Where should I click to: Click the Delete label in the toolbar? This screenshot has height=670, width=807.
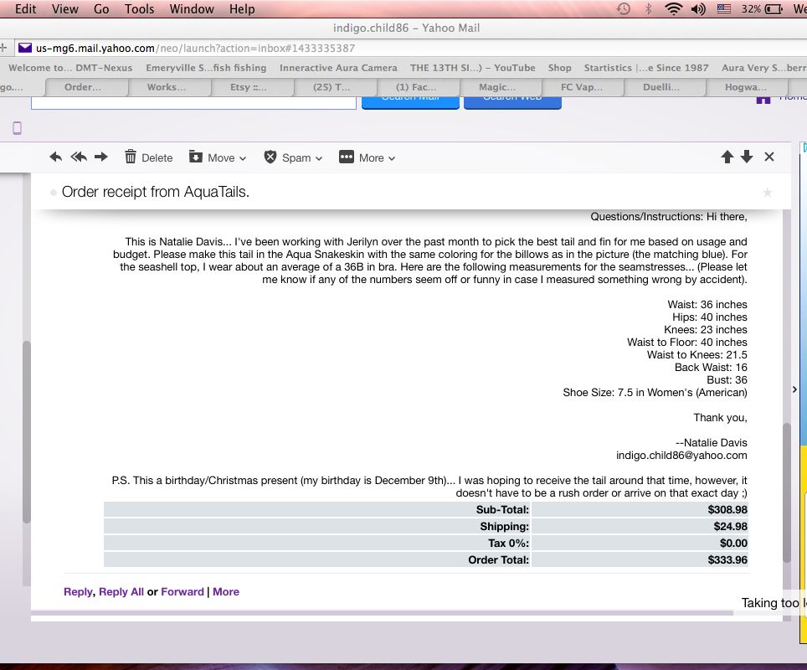tap(157, 158)
